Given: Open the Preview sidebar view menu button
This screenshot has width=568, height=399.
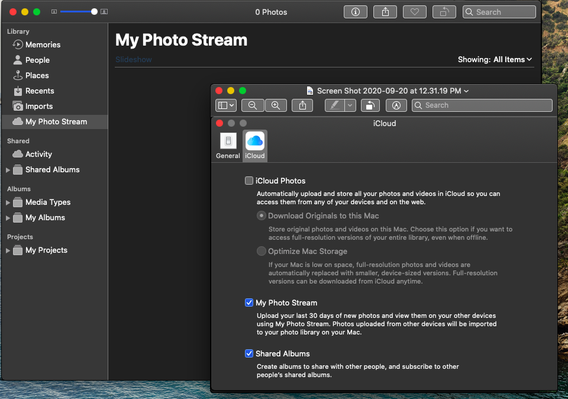Looking at the screenshot, I should [x=225, y=105].
